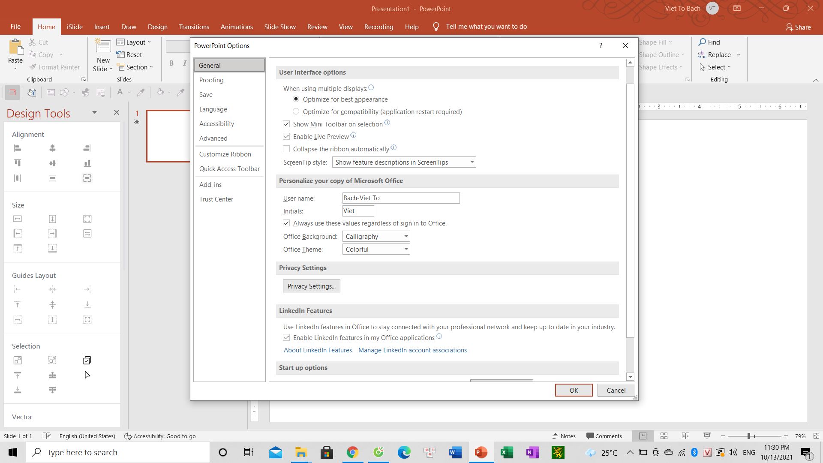Click the Mini Toolbar info icon
823x463 pixels.
(387, 123)
